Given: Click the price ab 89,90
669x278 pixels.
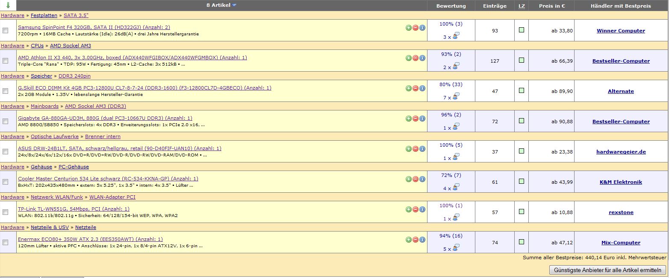Looking at the screenshot, I should pos(562,91).
